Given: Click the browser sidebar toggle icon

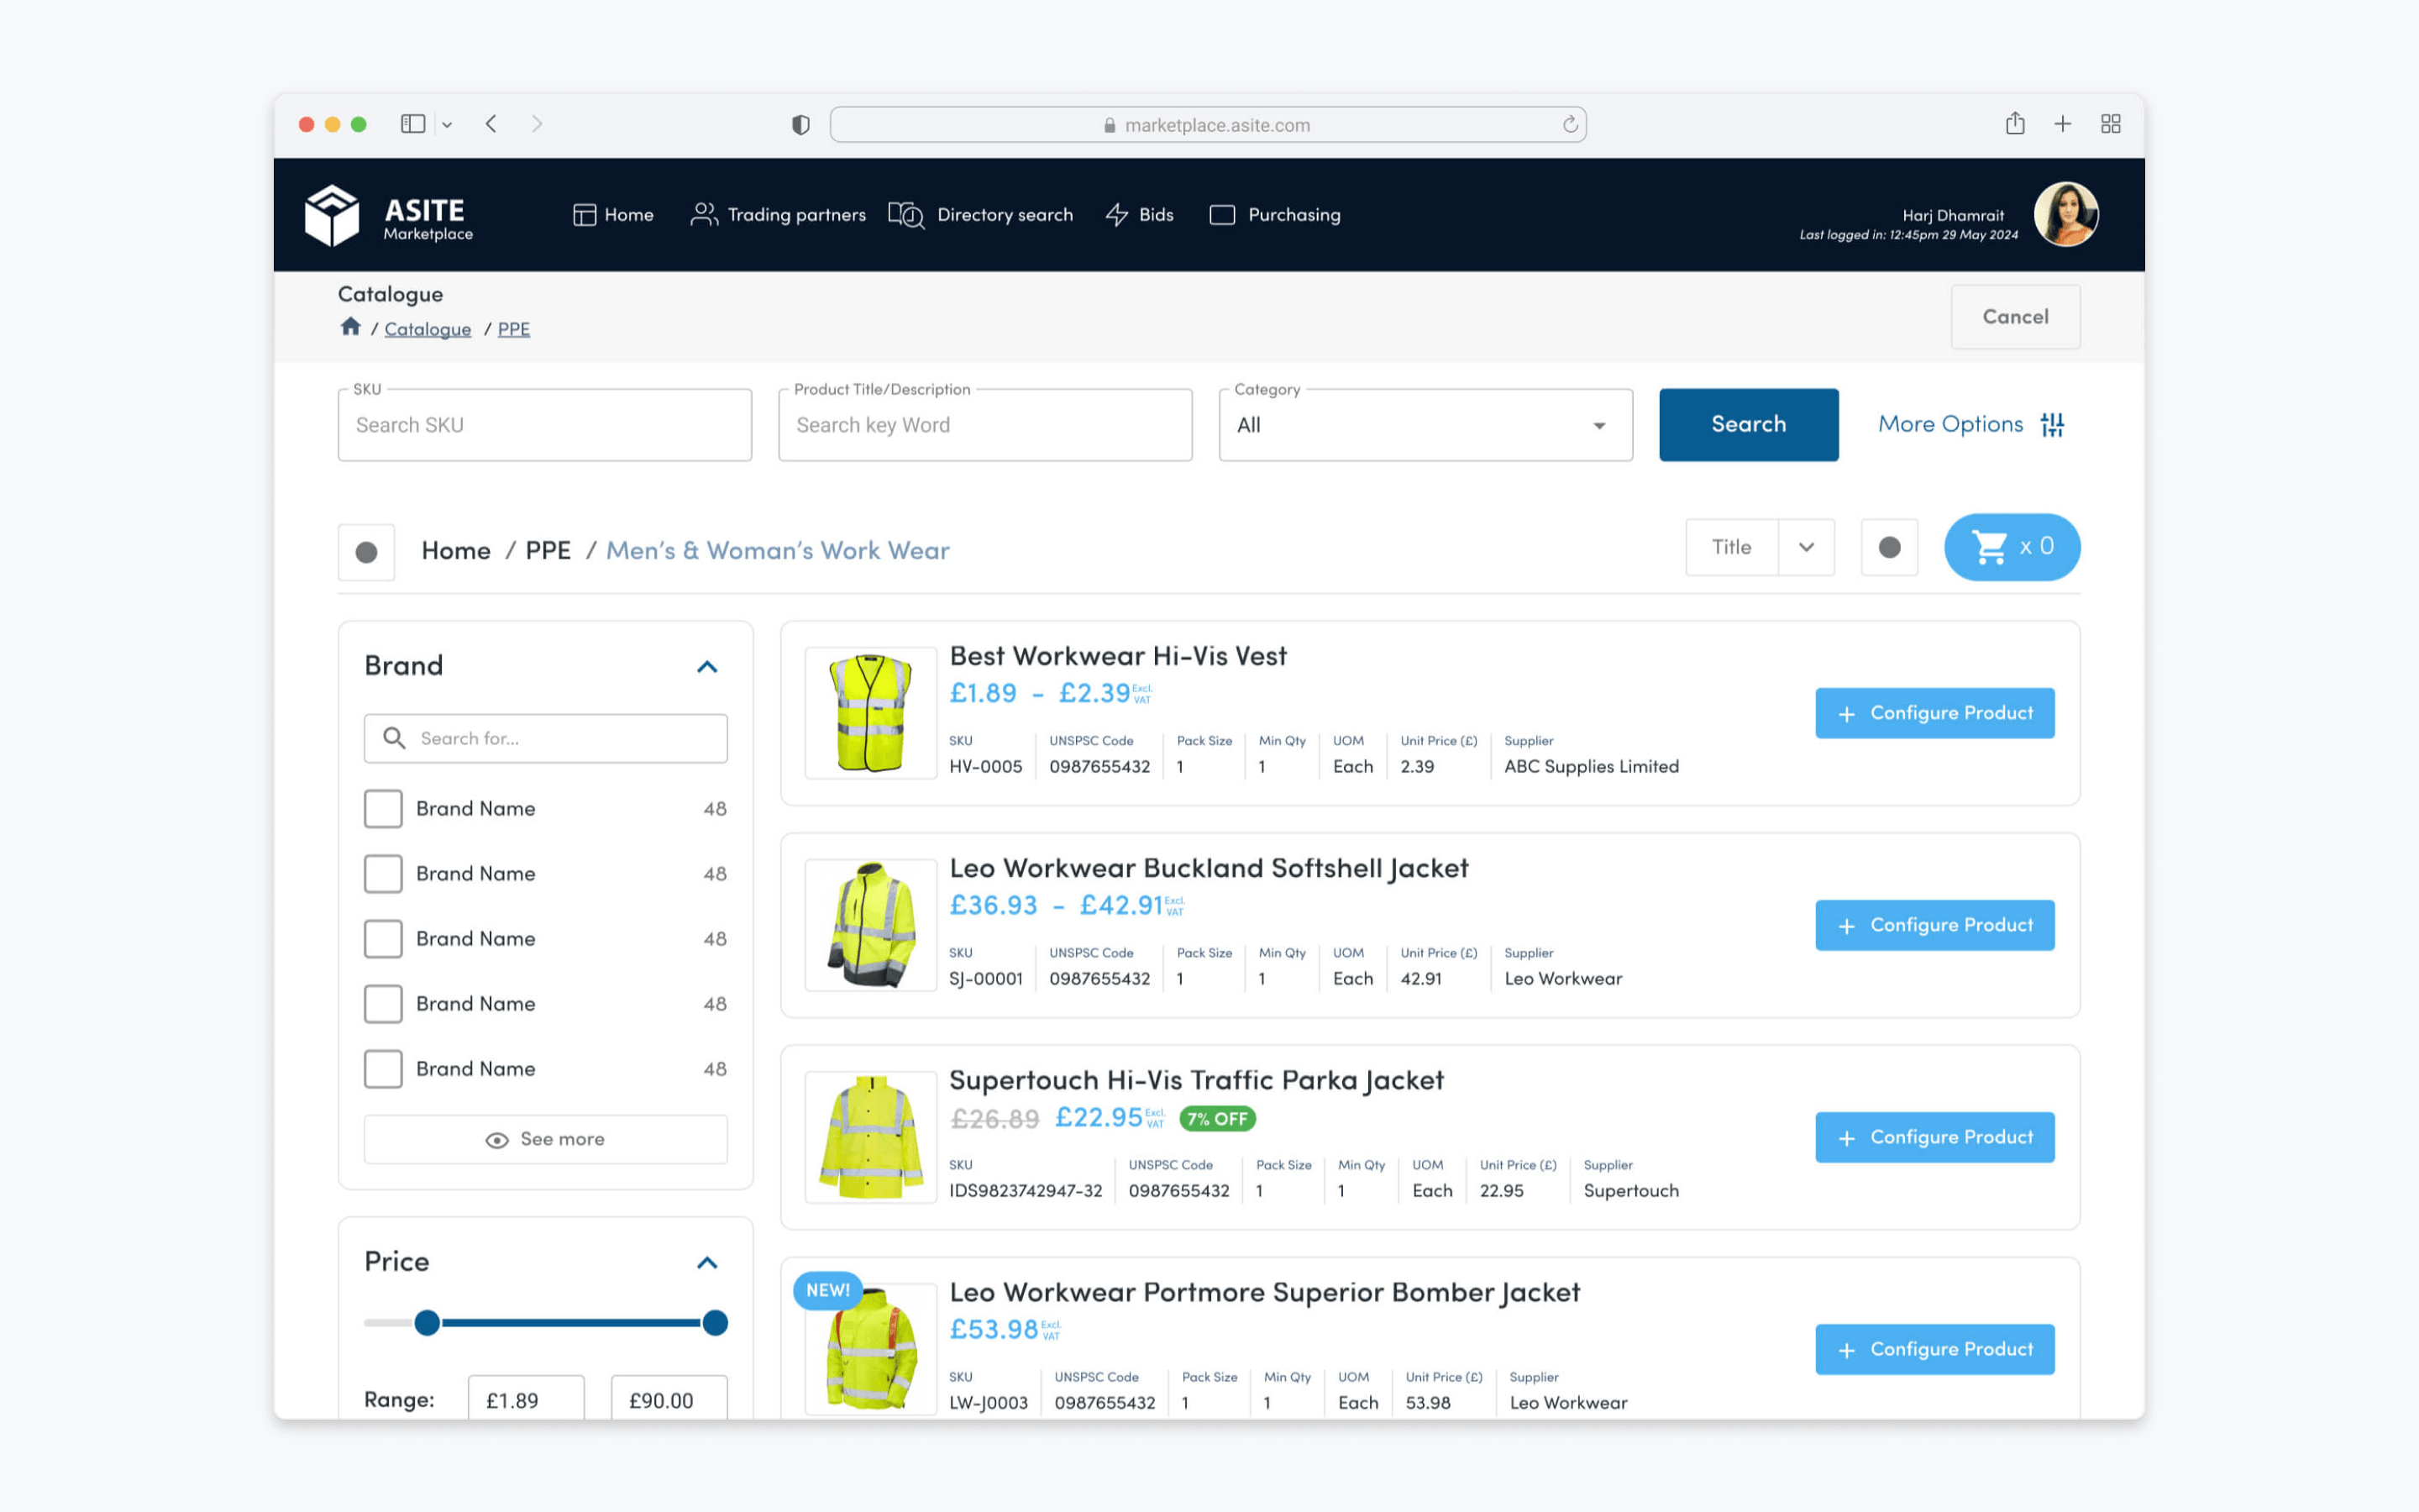Looking at the screenshot, I should (x=413, y=124).
